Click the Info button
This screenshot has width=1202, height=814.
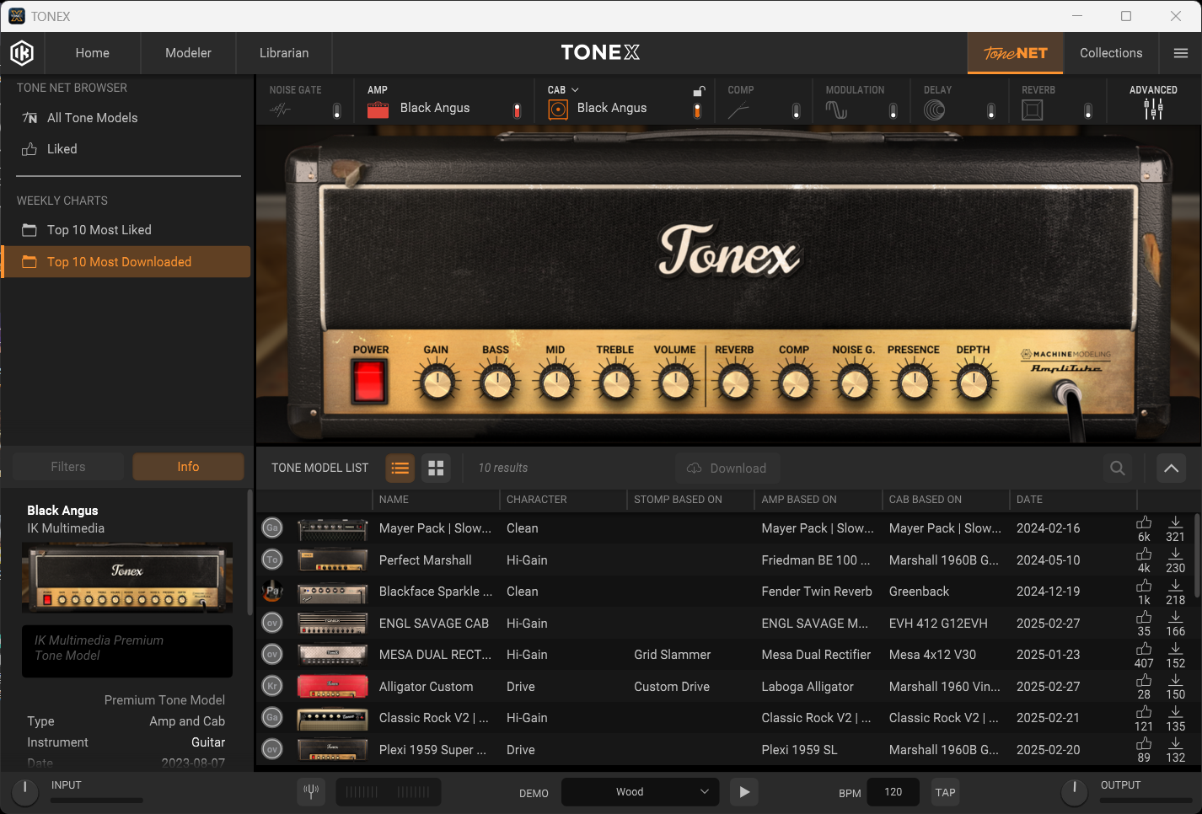click(x=188, y=467)
